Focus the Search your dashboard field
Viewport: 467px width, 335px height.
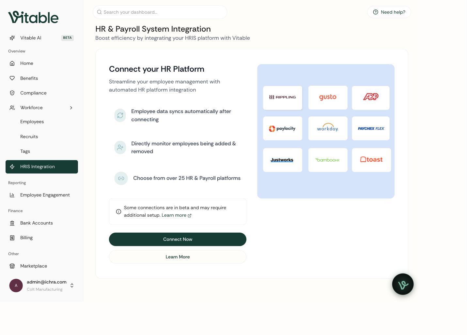pos(160,12)
